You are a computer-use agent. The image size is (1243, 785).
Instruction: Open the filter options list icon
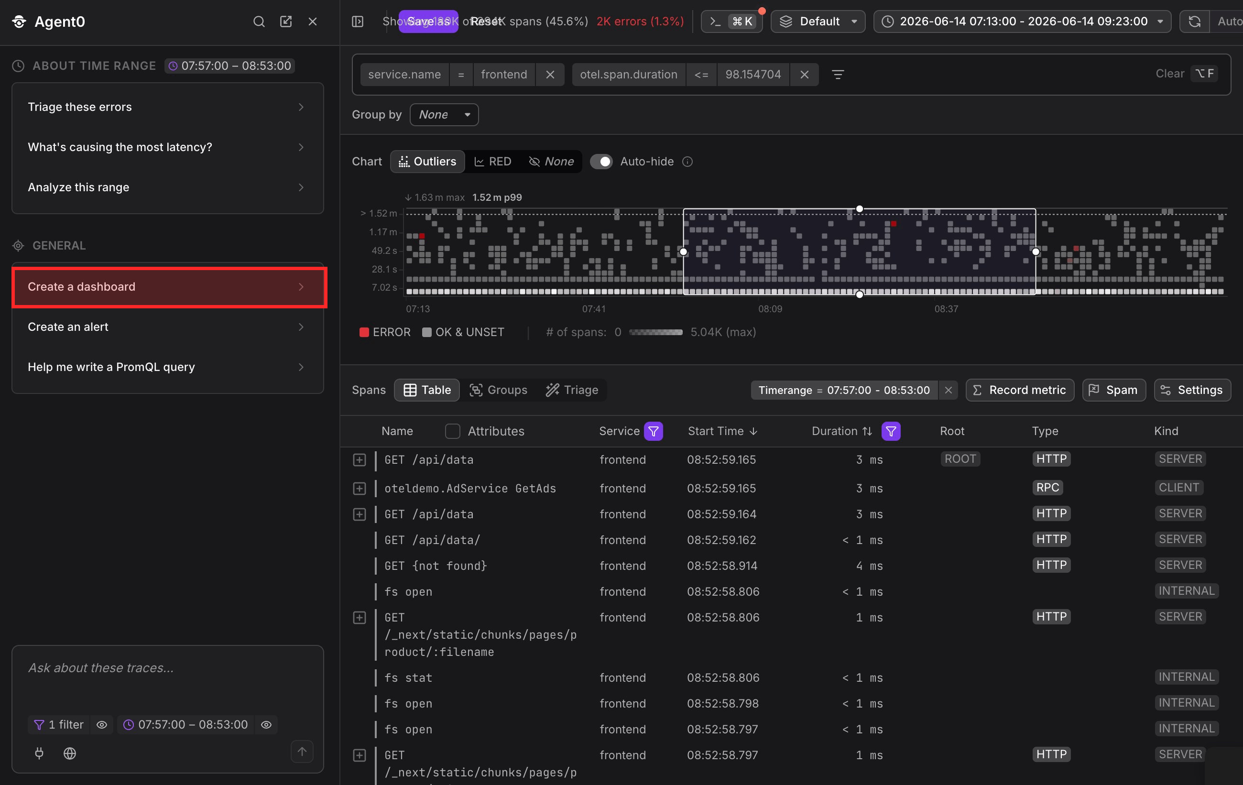(838, 74)
